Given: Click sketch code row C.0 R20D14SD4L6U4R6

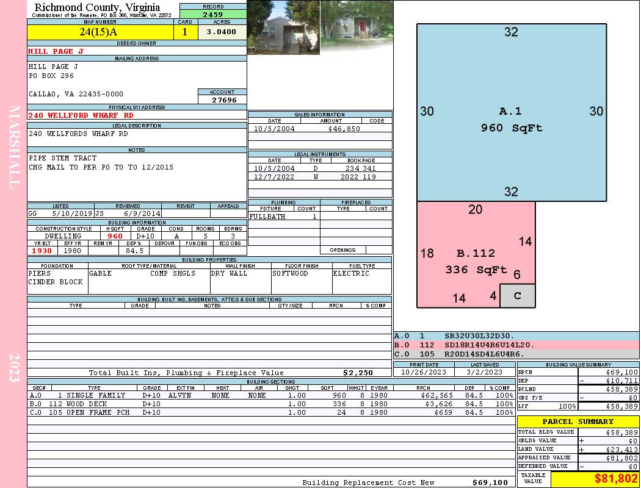Looking at the screenshot, I should (x=516, y=354).
